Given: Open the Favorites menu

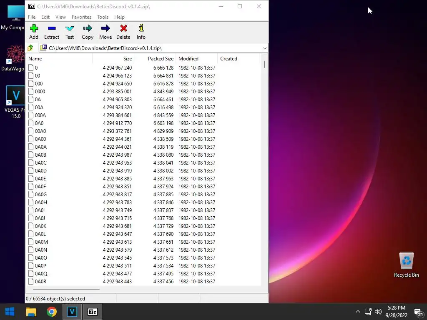Looking at the screenshot, I should pos(81,17).
